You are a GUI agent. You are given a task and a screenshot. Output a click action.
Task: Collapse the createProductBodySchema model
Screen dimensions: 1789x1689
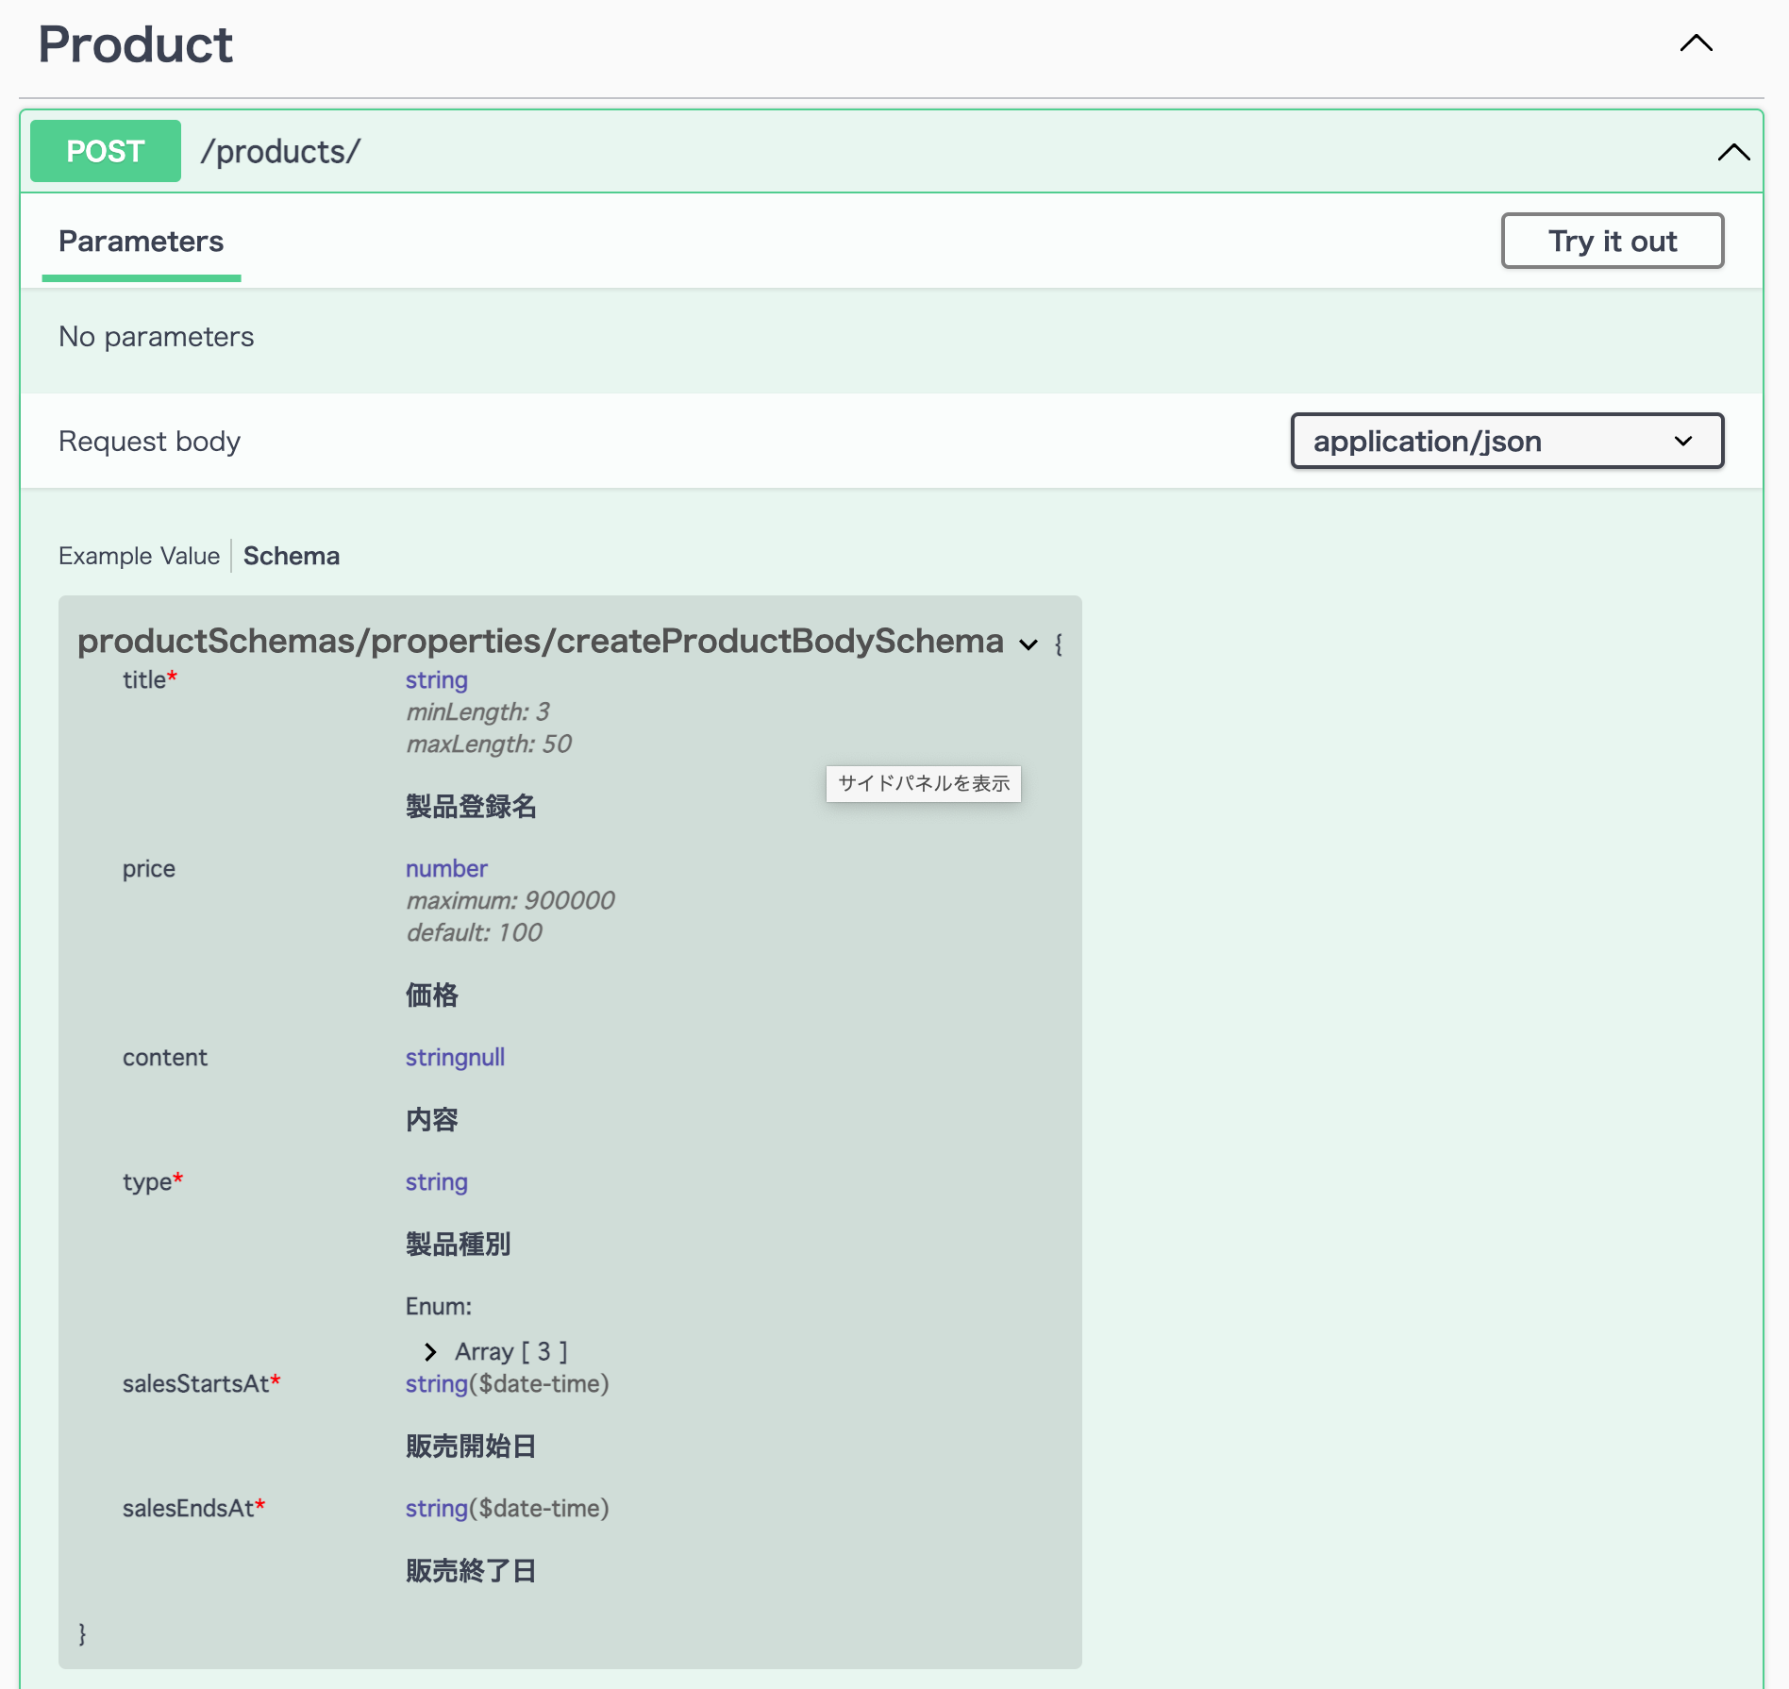click(1028, 645)
